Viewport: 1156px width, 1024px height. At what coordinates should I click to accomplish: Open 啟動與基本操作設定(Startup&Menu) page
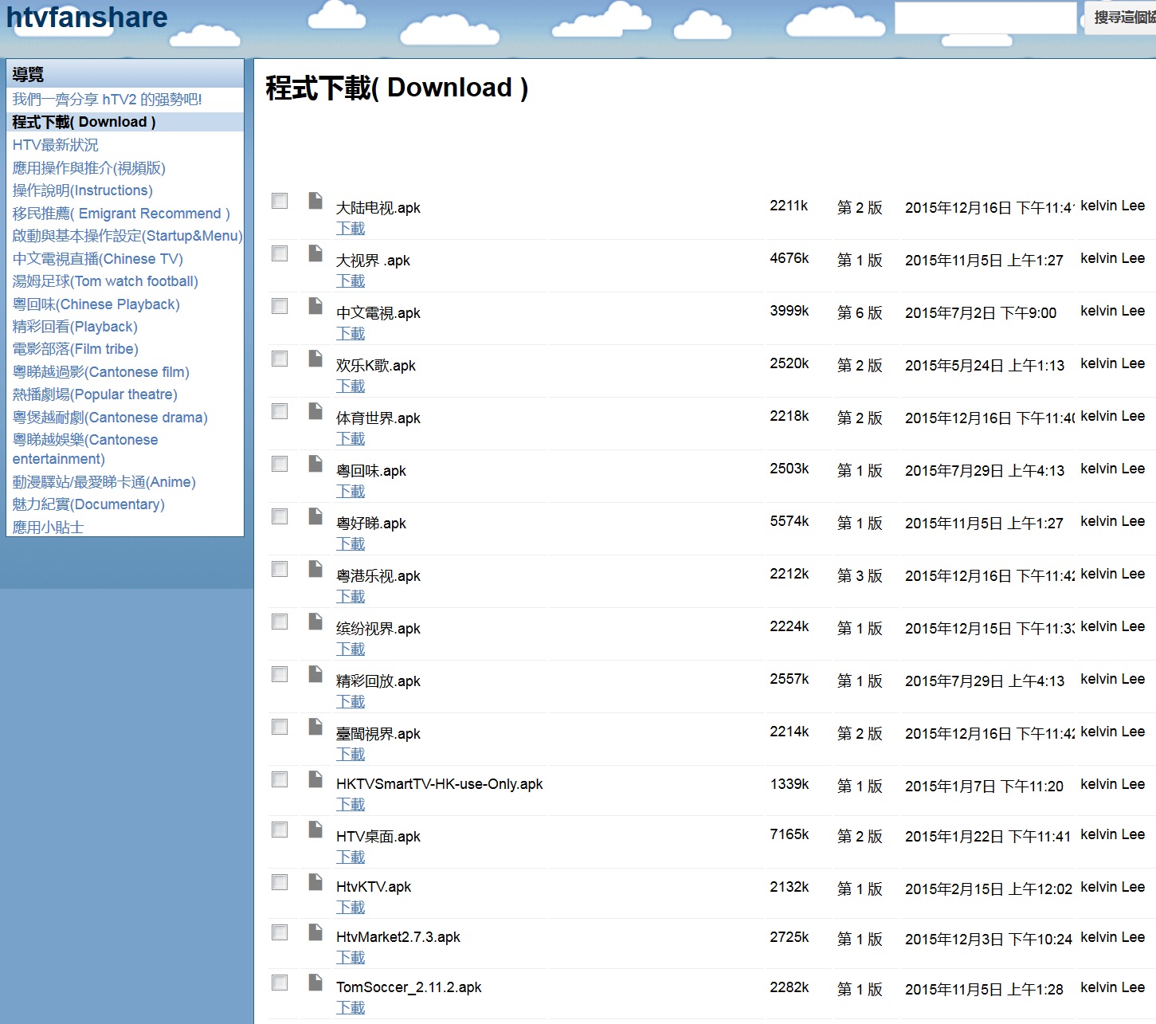click(127, 236)
